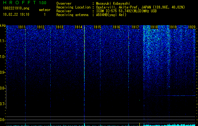Click the HROFFT 1.0.0 title text
Image resolution: width=198 pixels, height=126 pixels.
coord(25,3)
